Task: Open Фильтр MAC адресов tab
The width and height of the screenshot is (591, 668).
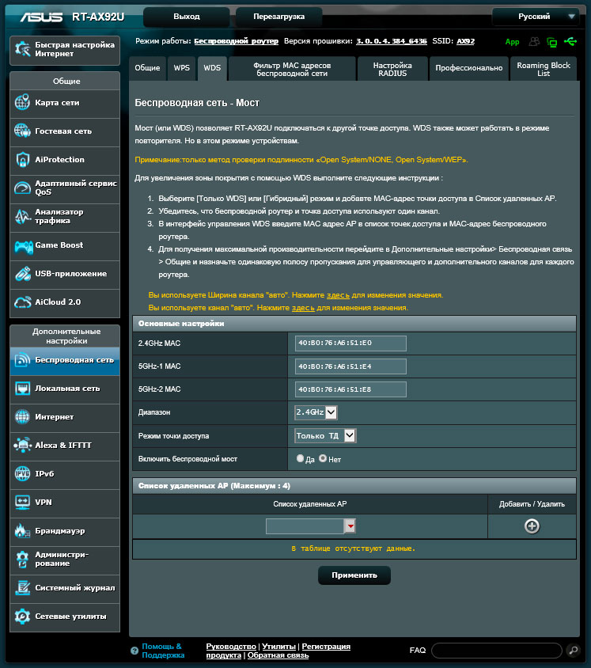Action: click(292, 69)
